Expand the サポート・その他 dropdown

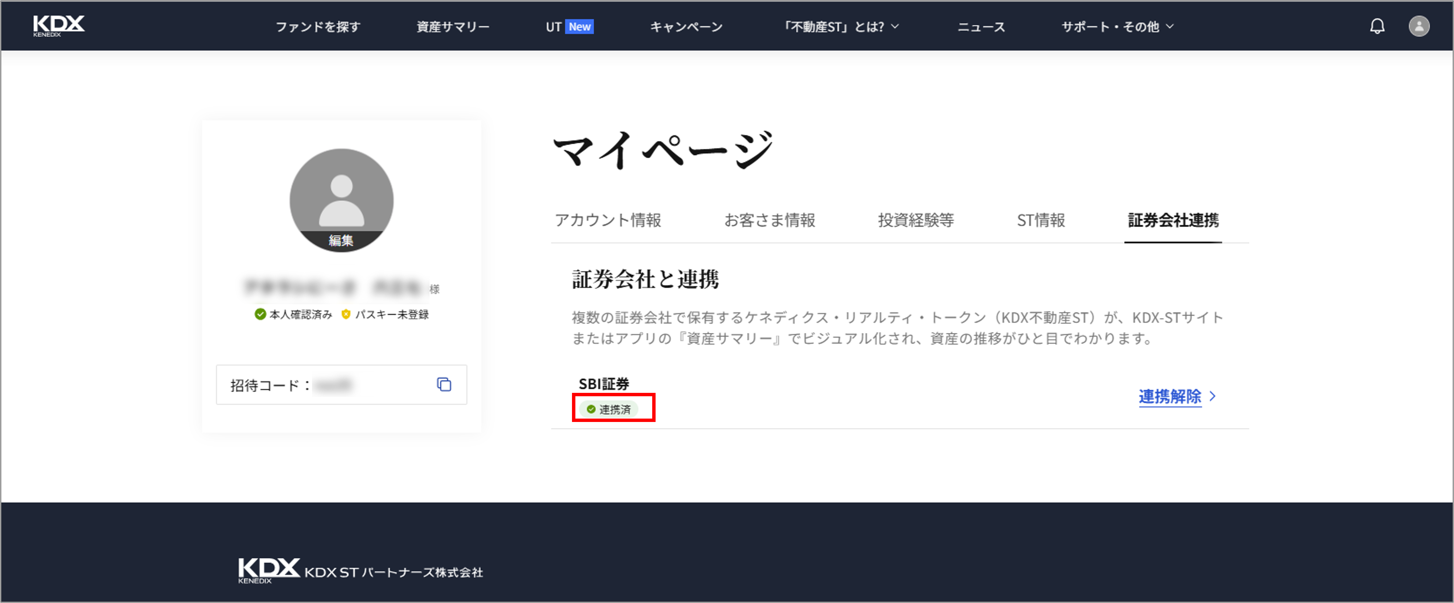pyautogui.click(x=1118, y=26)
